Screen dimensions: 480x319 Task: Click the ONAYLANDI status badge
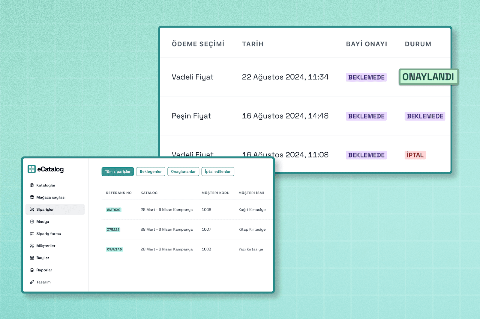click(x=428, y=77)
